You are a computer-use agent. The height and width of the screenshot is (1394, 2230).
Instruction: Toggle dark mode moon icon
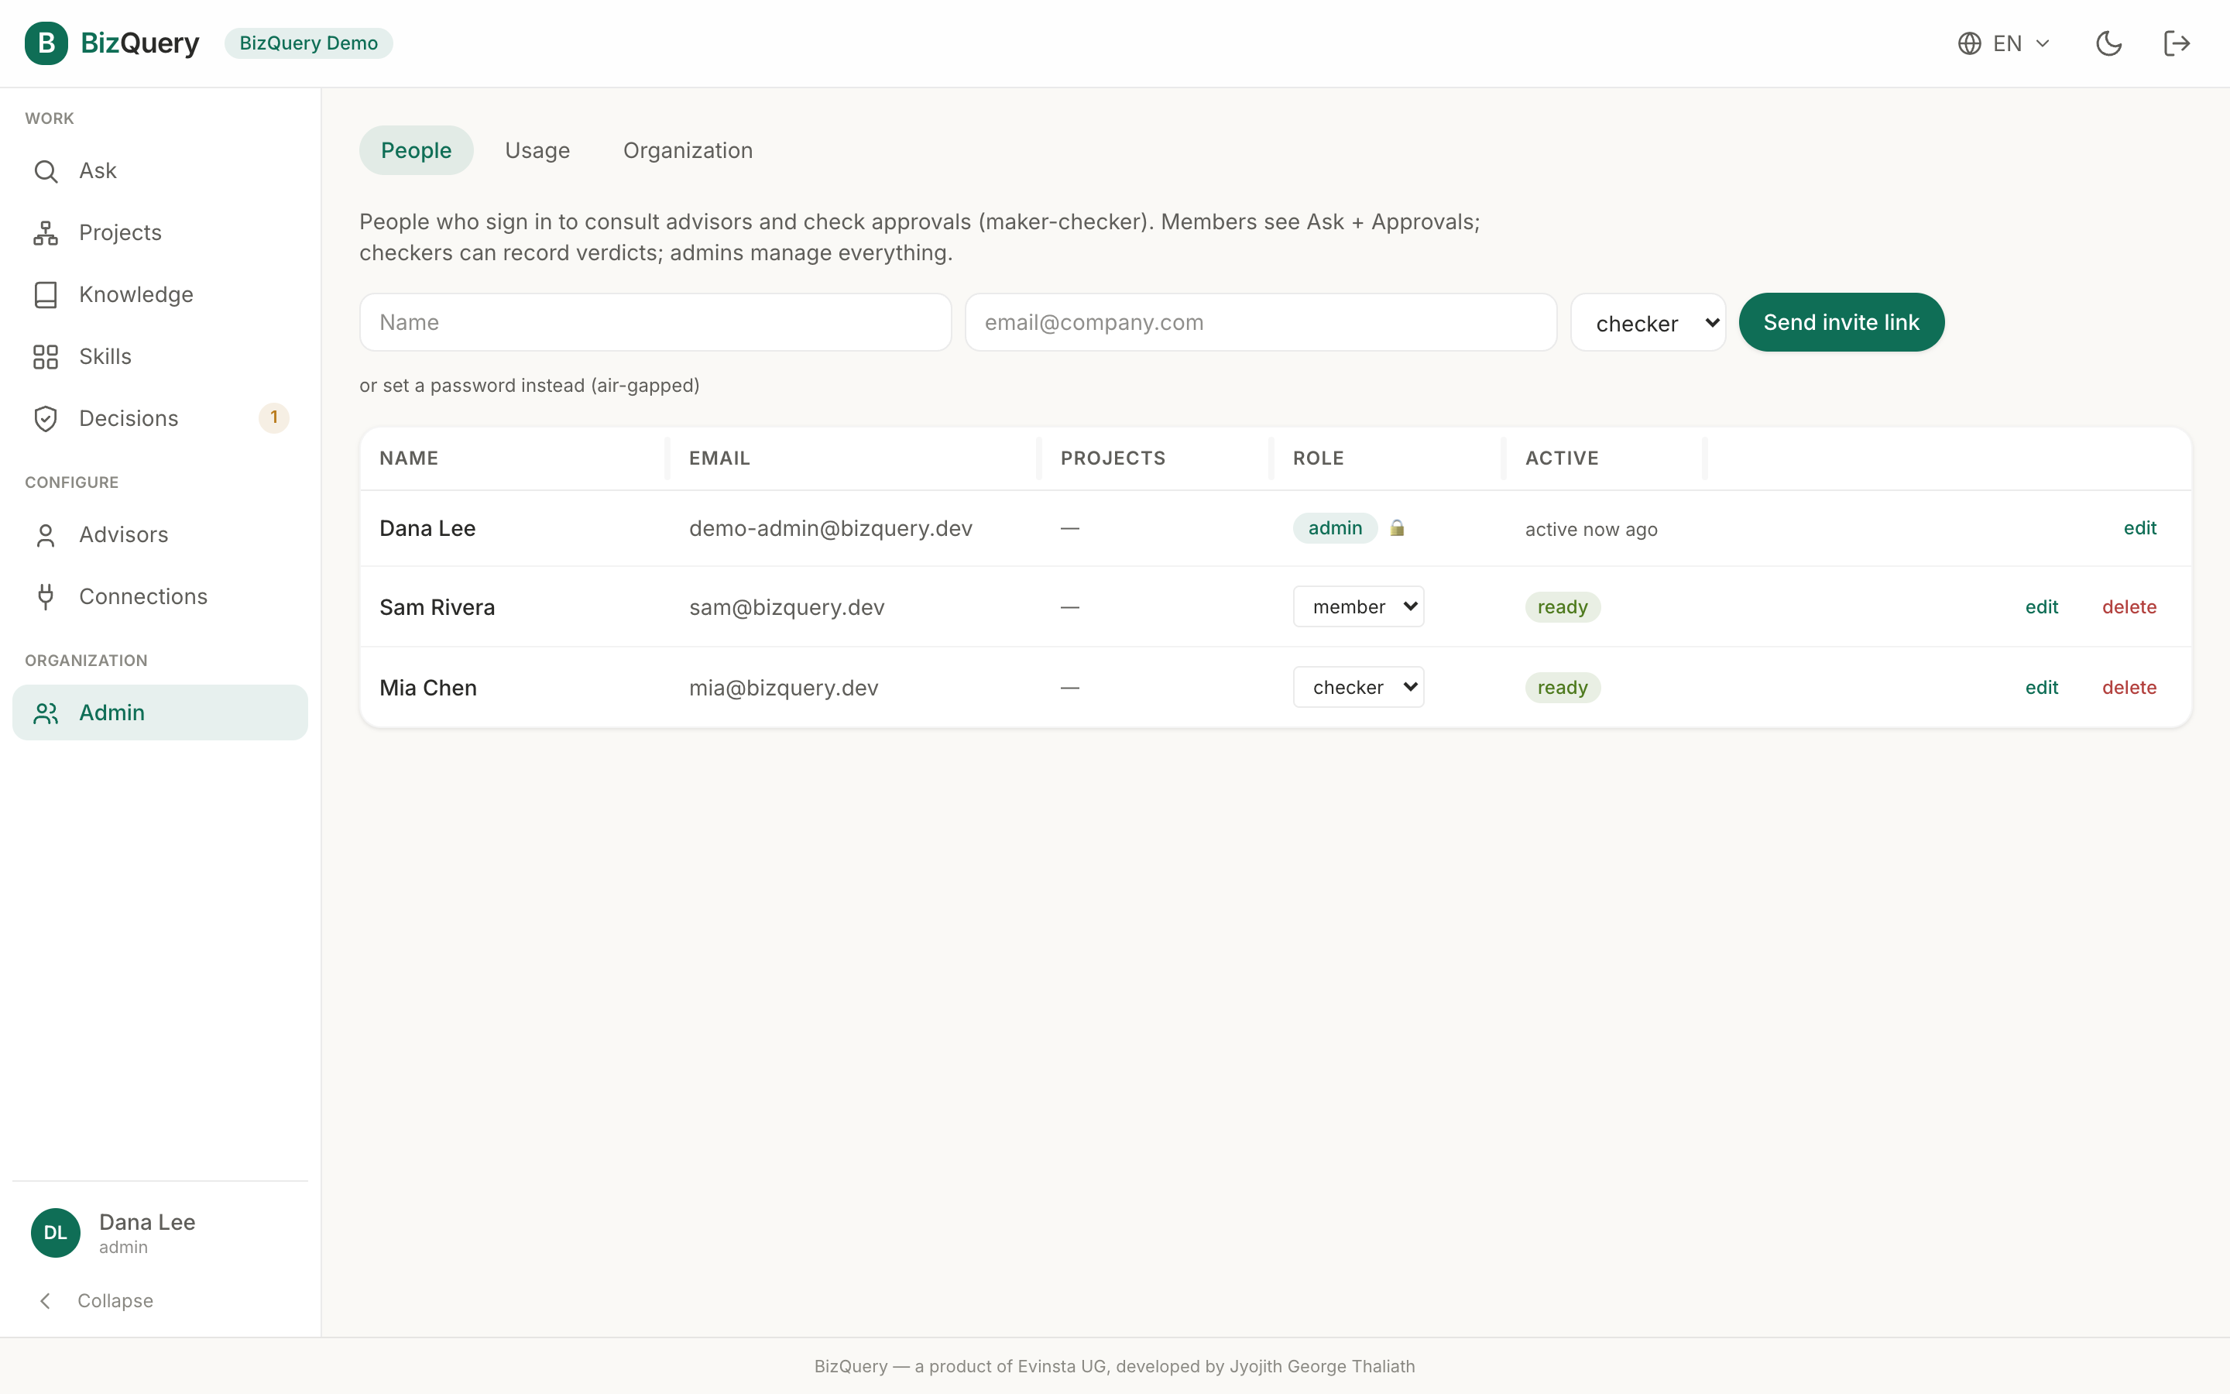2109,43
